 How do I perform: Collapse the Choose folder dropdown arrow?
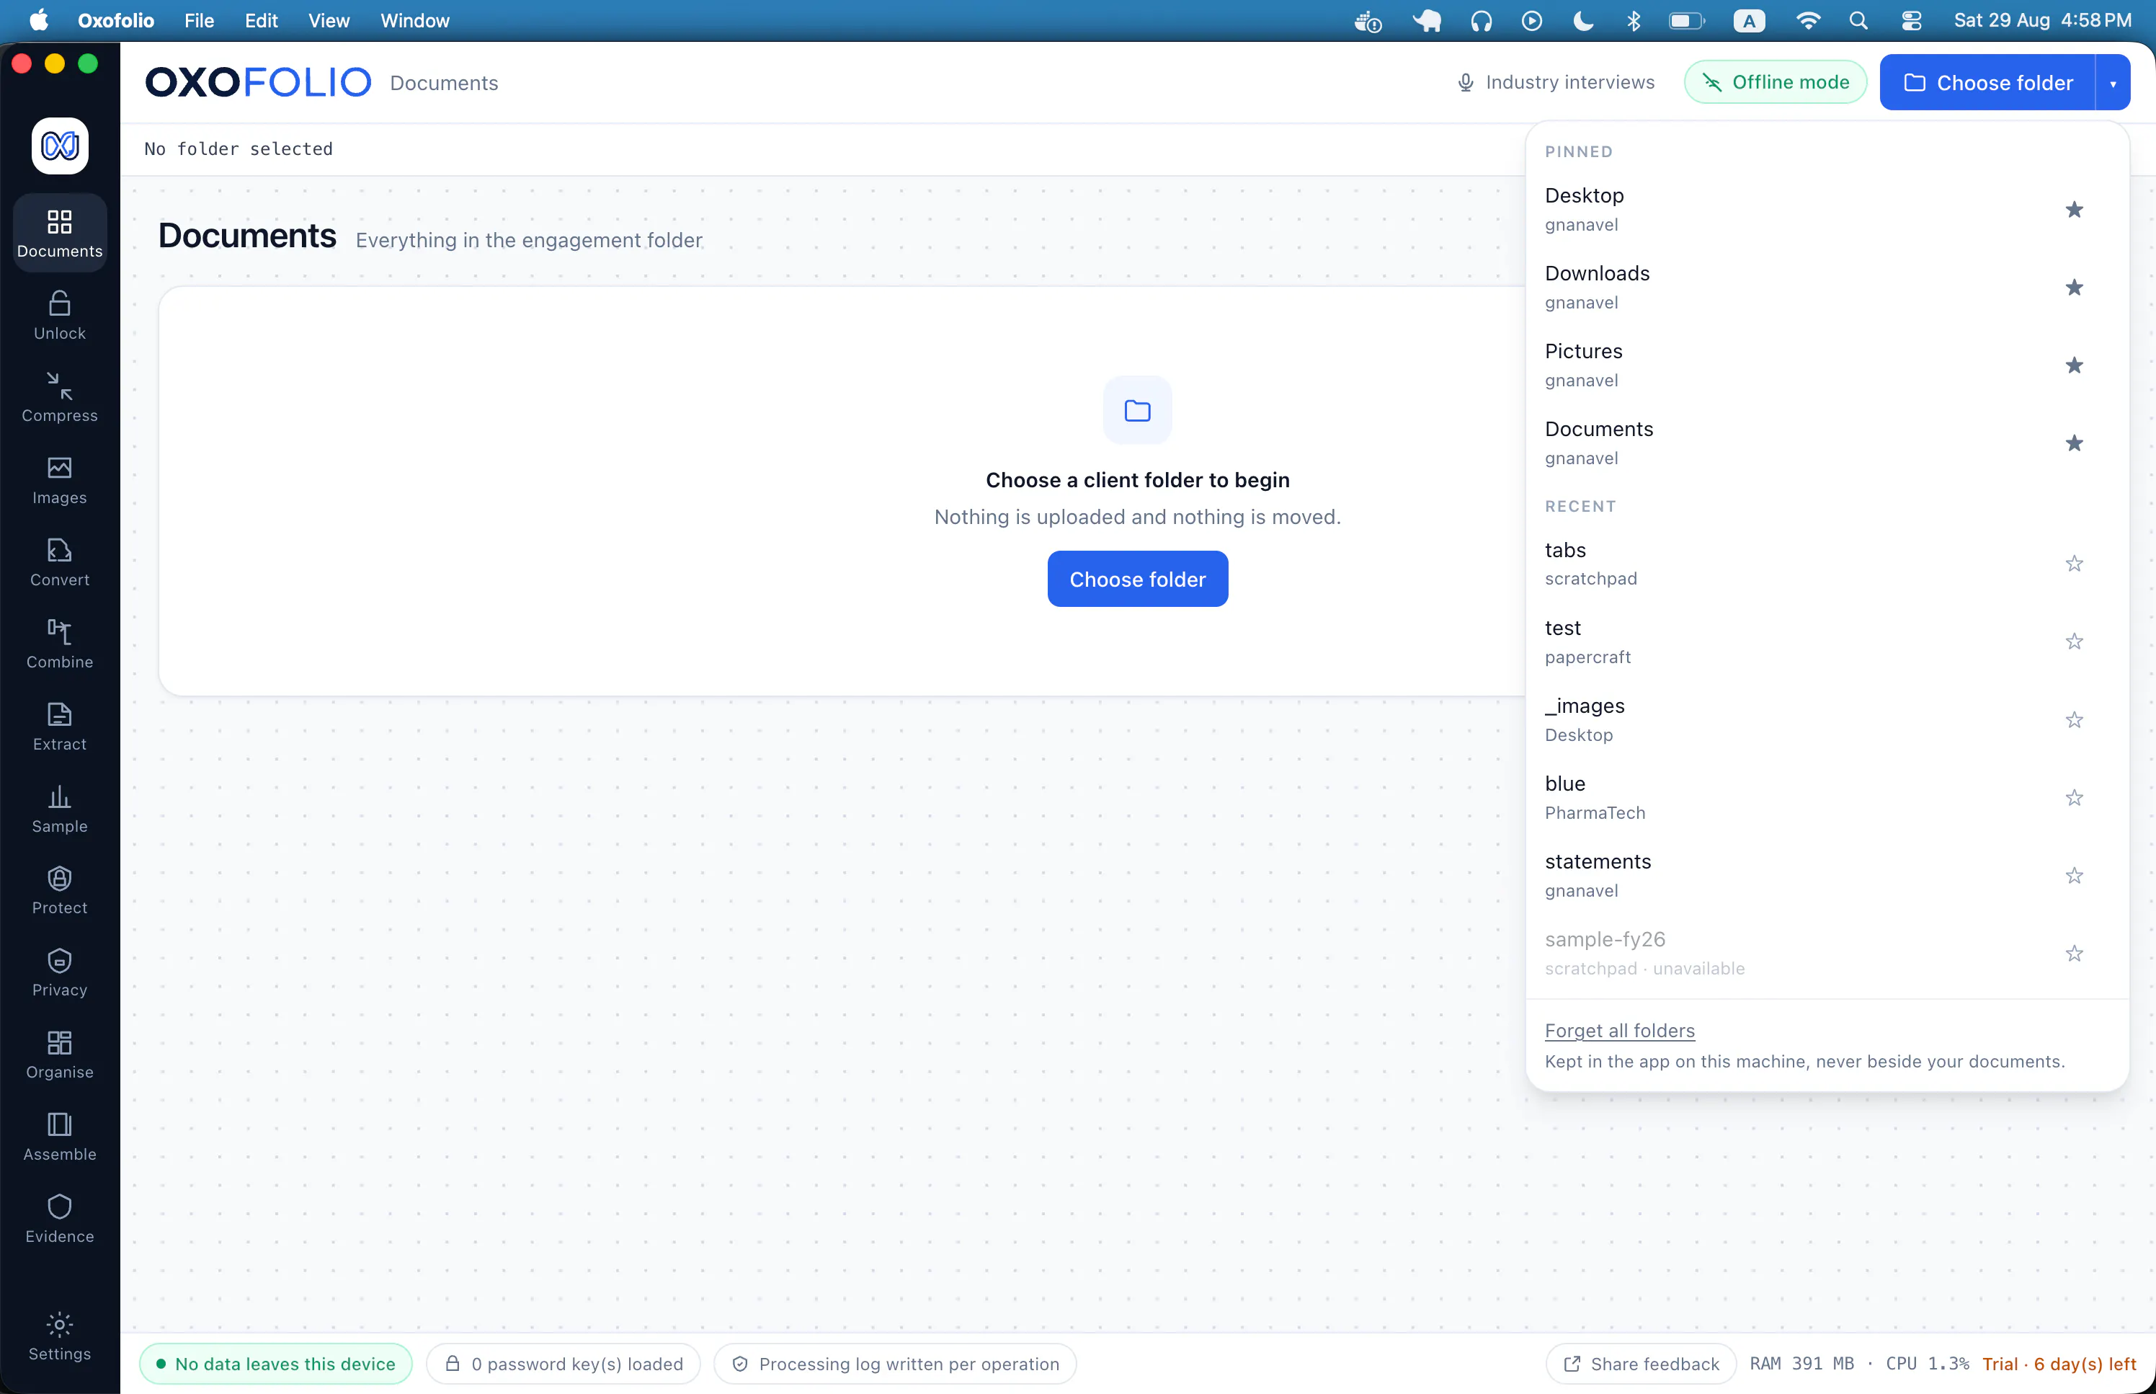2113,82
